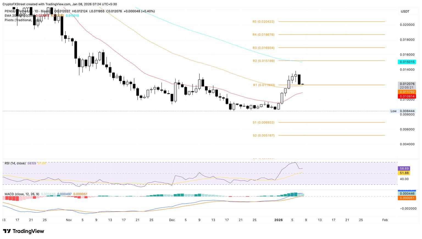Click the Low 0.008444 price marker
Viewport: 422px width, 239px height.
tap(403, 111)
